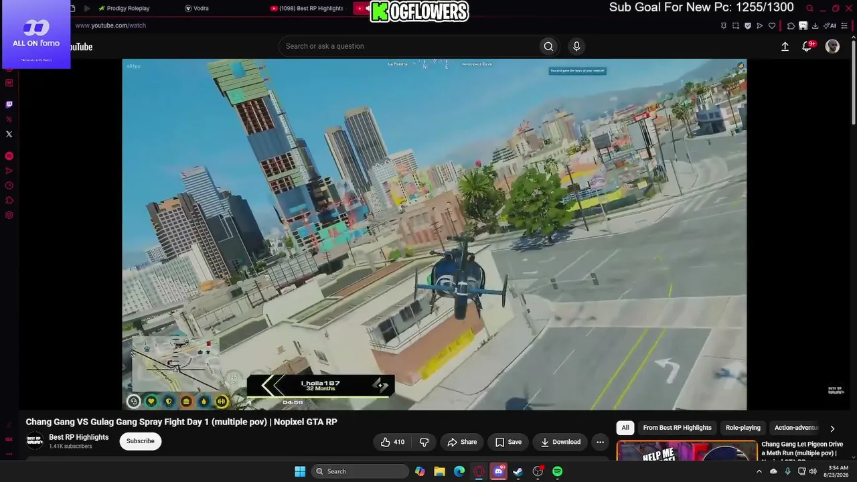
Task: Click the sidebar percent deals icon
Action: [x=9, y=119]
